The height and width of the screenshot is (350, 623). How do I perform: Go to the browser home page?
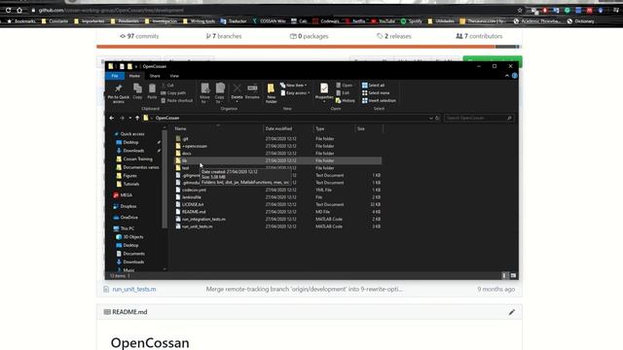coord(19,10)
